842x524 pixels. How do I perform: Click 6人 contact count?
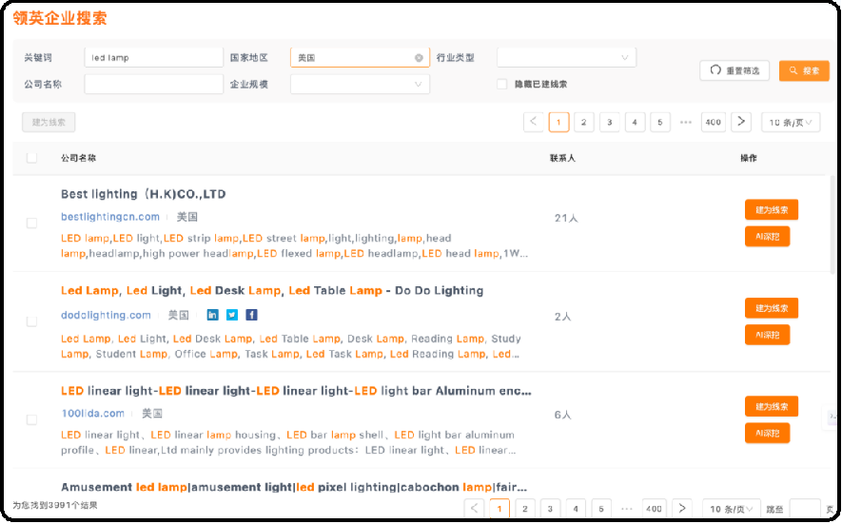[563, 415]
